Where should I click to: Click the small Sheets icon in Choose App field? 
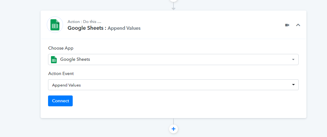click(54, 60)
